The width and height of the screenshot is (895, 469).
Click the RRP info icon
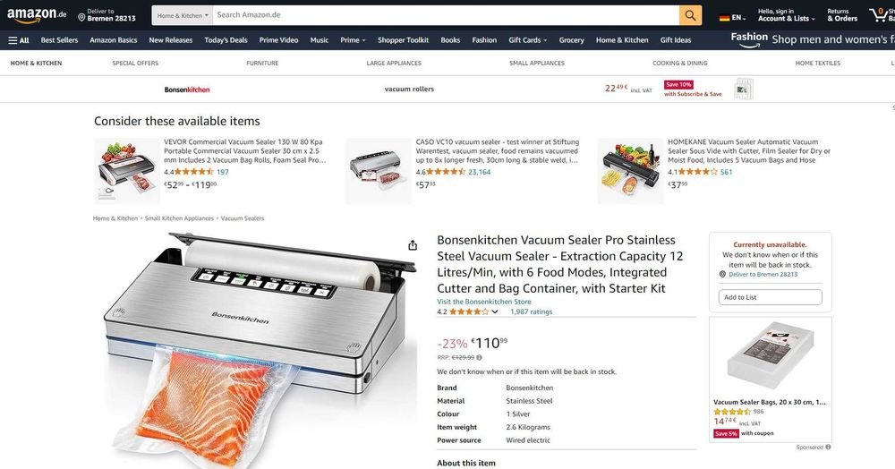(480, 358)
